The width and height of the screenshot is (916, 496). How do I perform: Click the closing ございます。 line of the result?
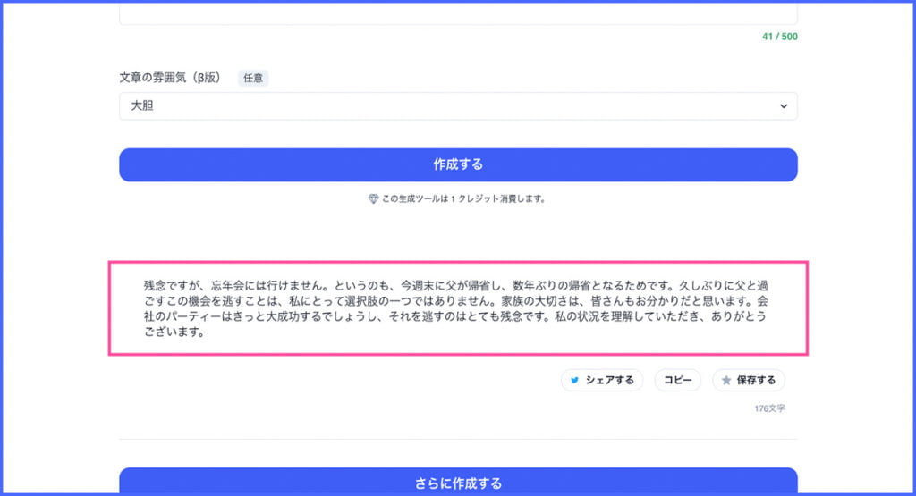click(x=174, y=333)
